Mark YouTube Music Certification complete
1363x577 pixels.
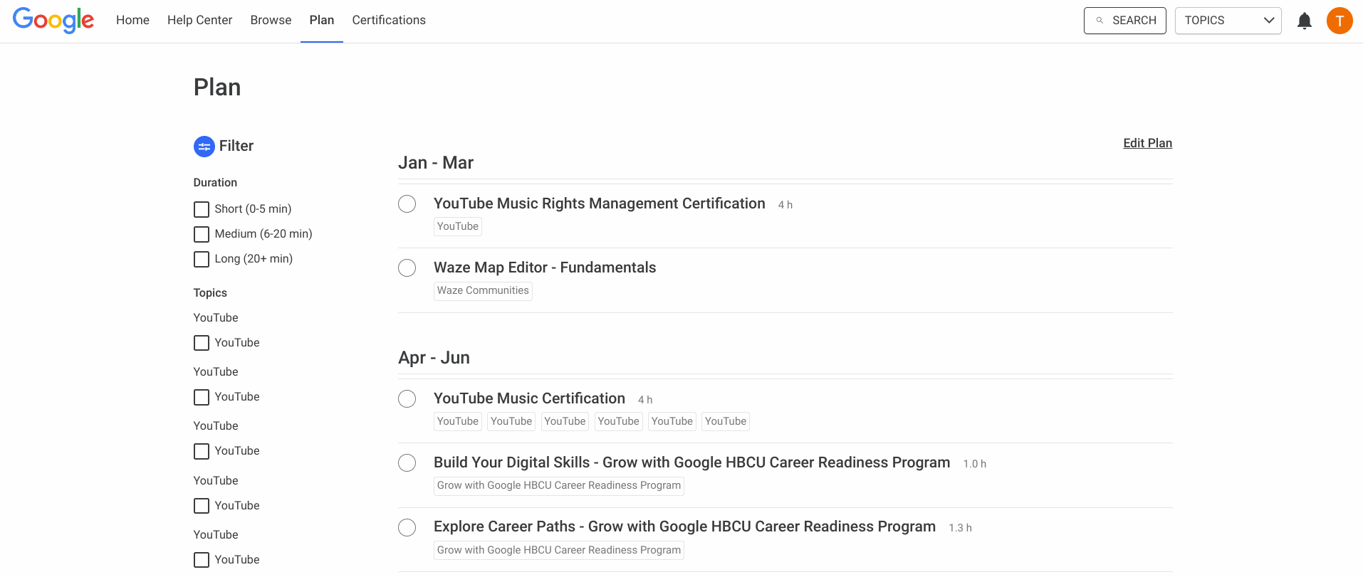[x=407, y=398]
